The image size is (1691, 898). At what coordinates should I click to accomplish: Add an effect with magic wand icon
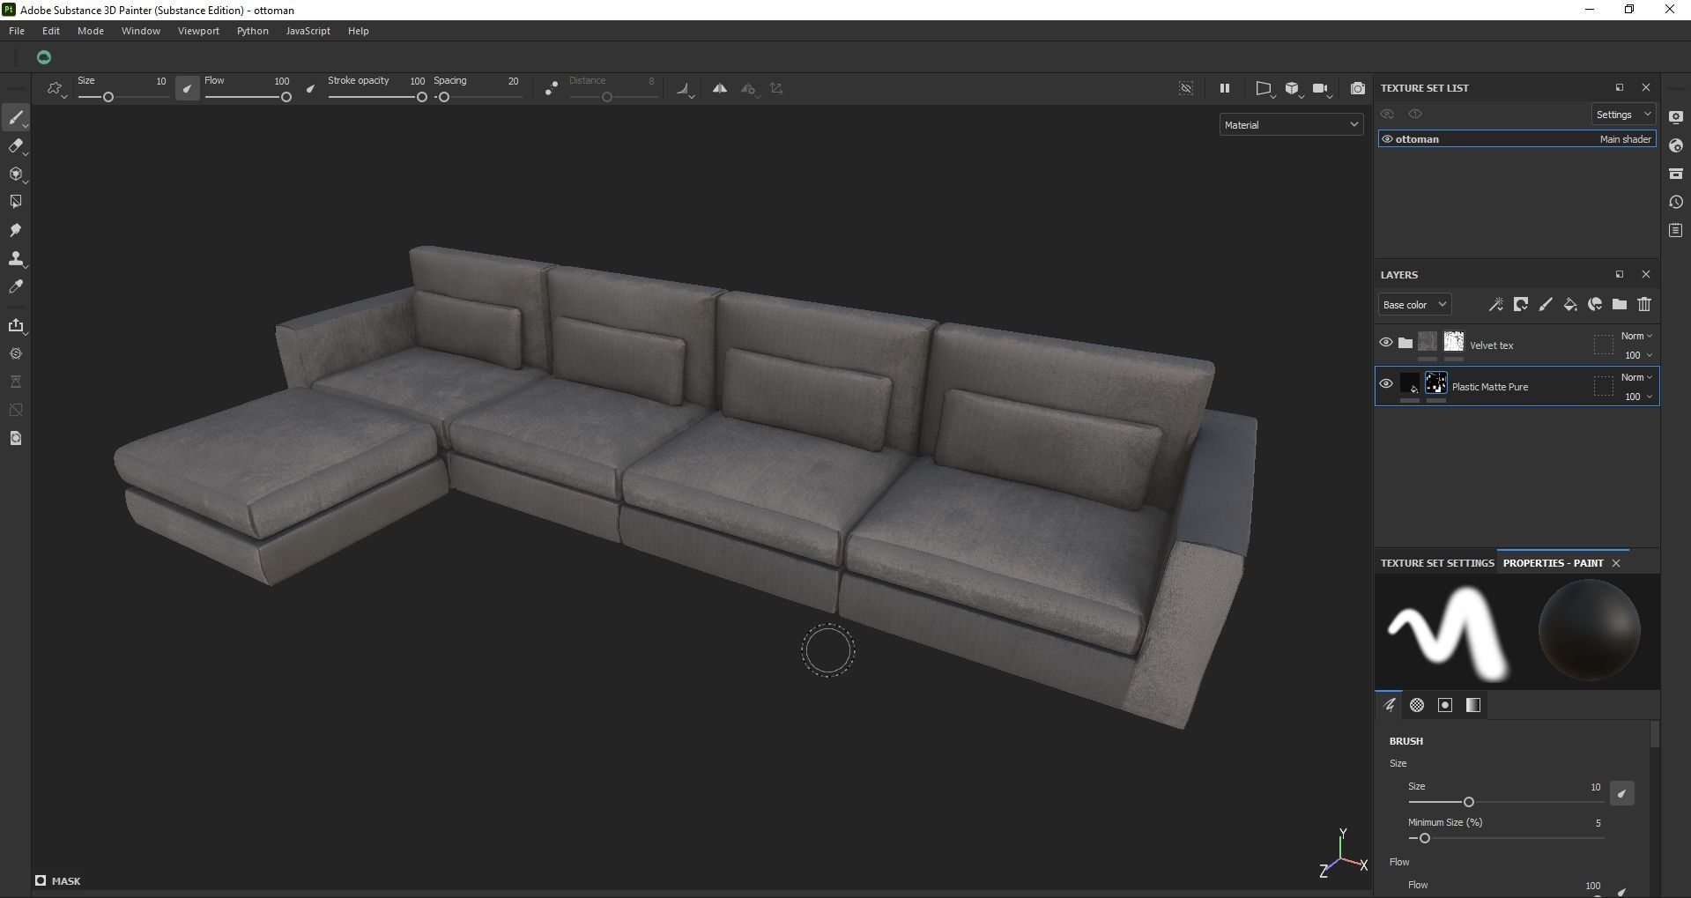[x=1495, y=305]
